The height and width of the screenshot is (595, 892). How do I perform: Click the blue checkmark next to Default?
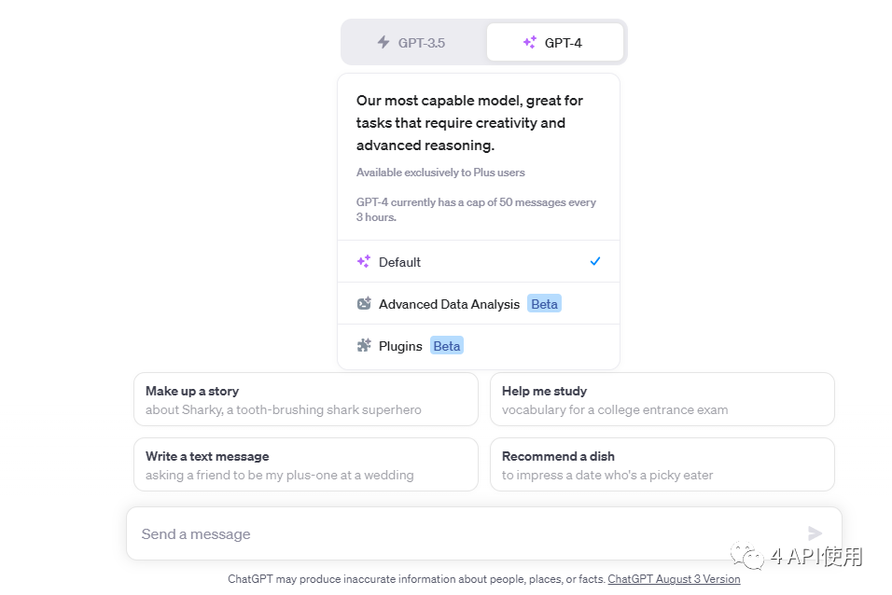pos(595,262)
